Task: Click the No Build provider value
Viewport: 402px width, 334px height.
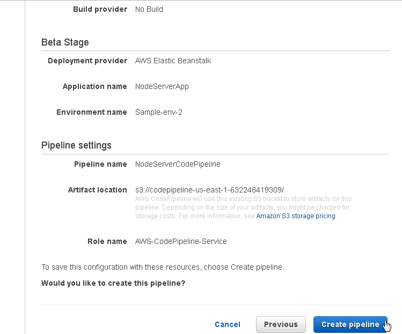Action: (x=149, y=9)
